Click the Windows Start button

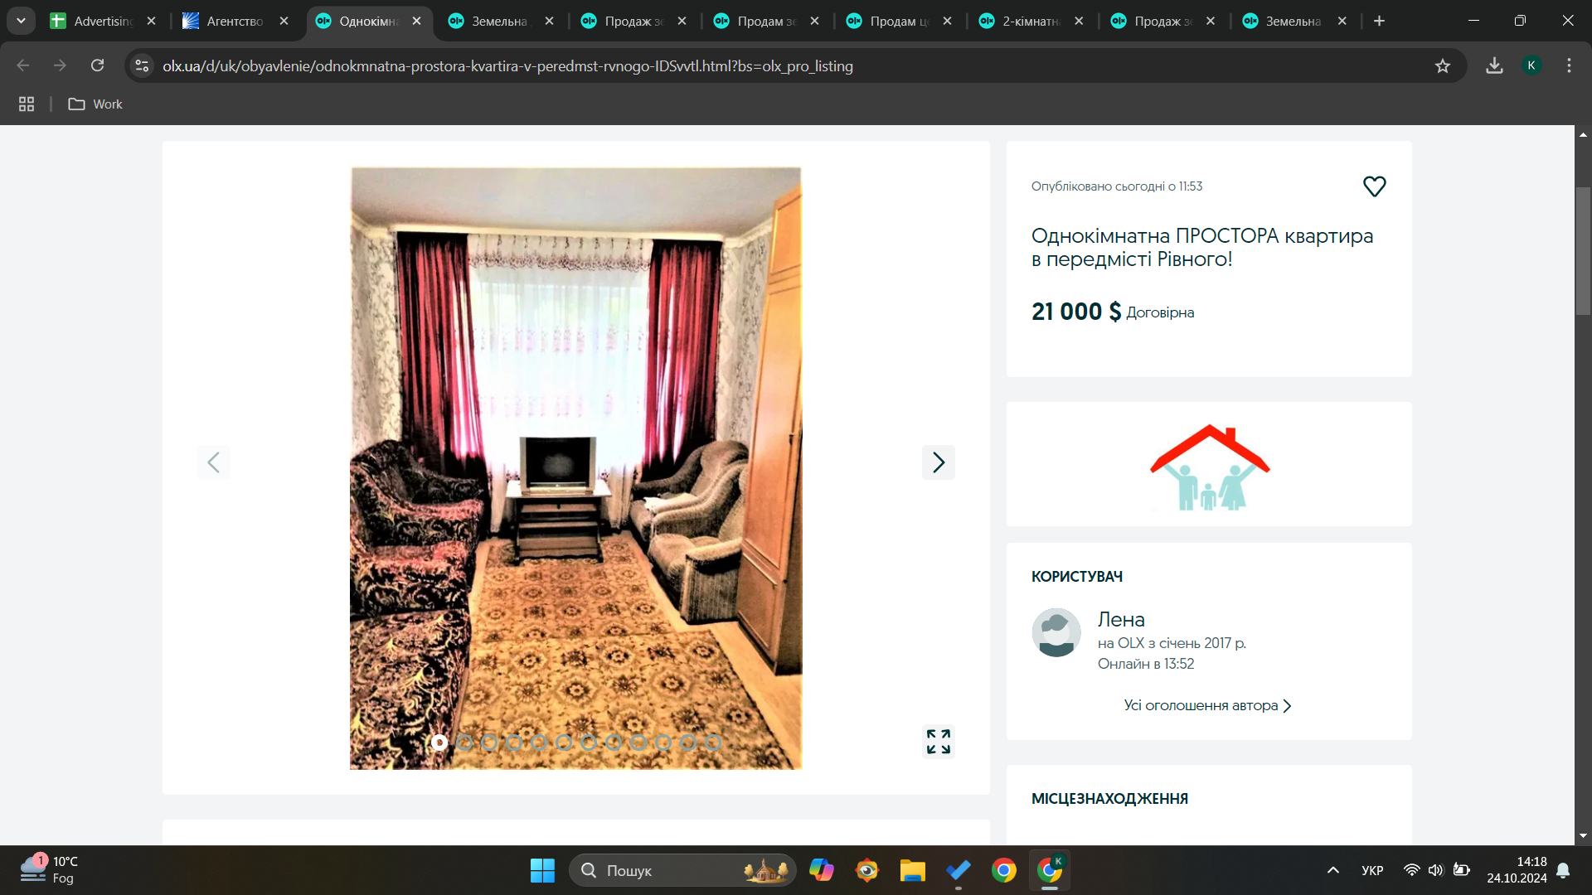point(542,870)
